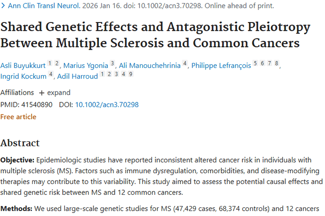Click affiliation superscript 3 after Marius Ygonia
325x216 pixels.
point(112,64)
